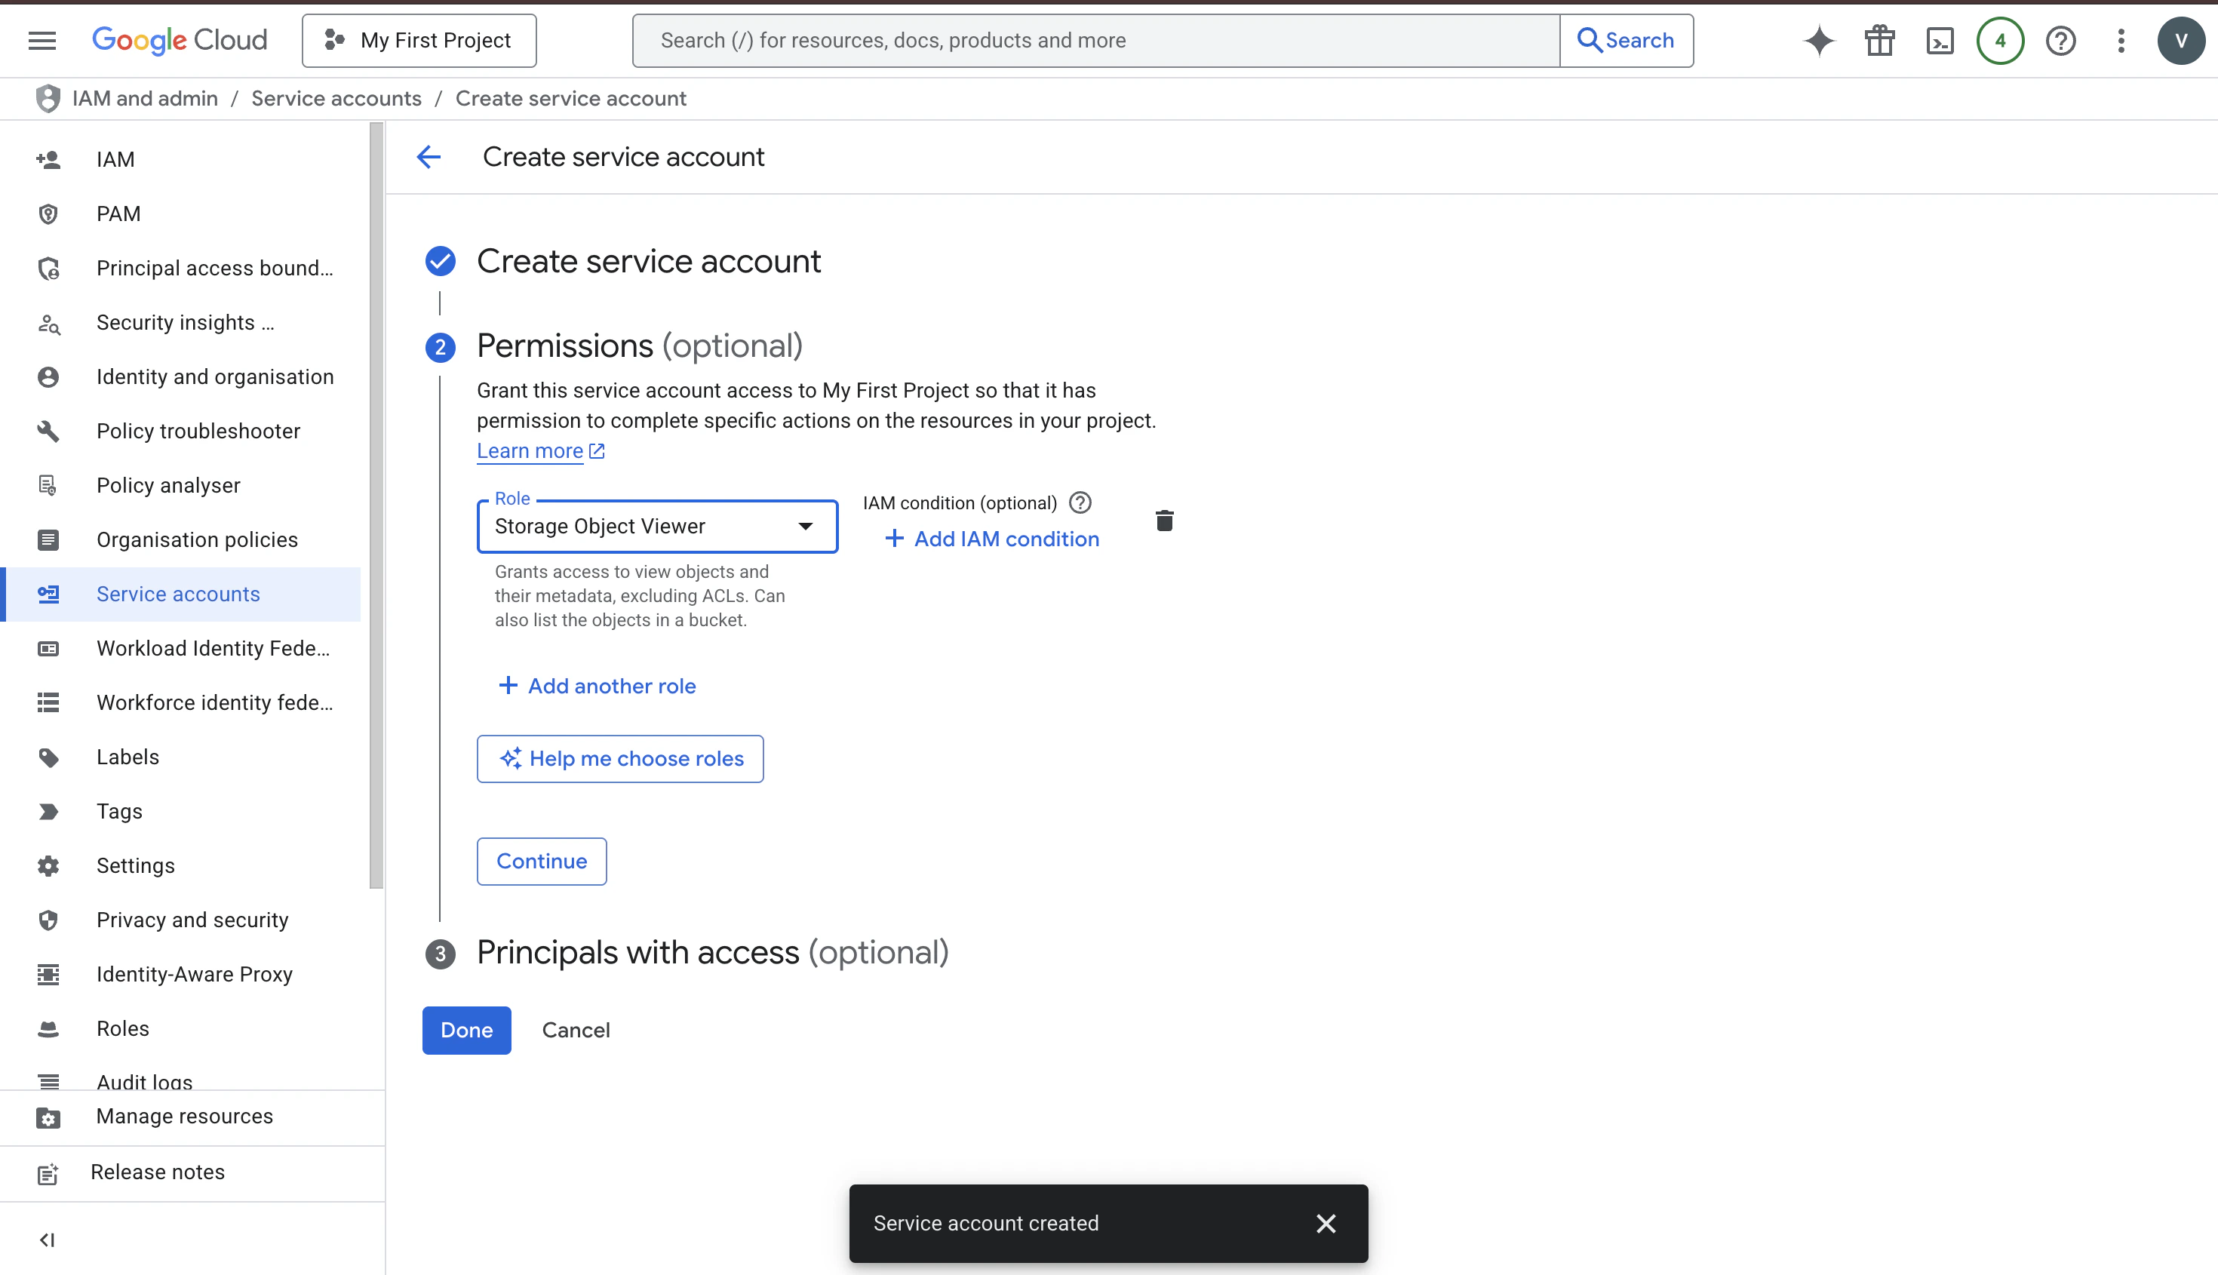Focus the resources search field
The image size is (2218, 1275).
coord(1096,40)
